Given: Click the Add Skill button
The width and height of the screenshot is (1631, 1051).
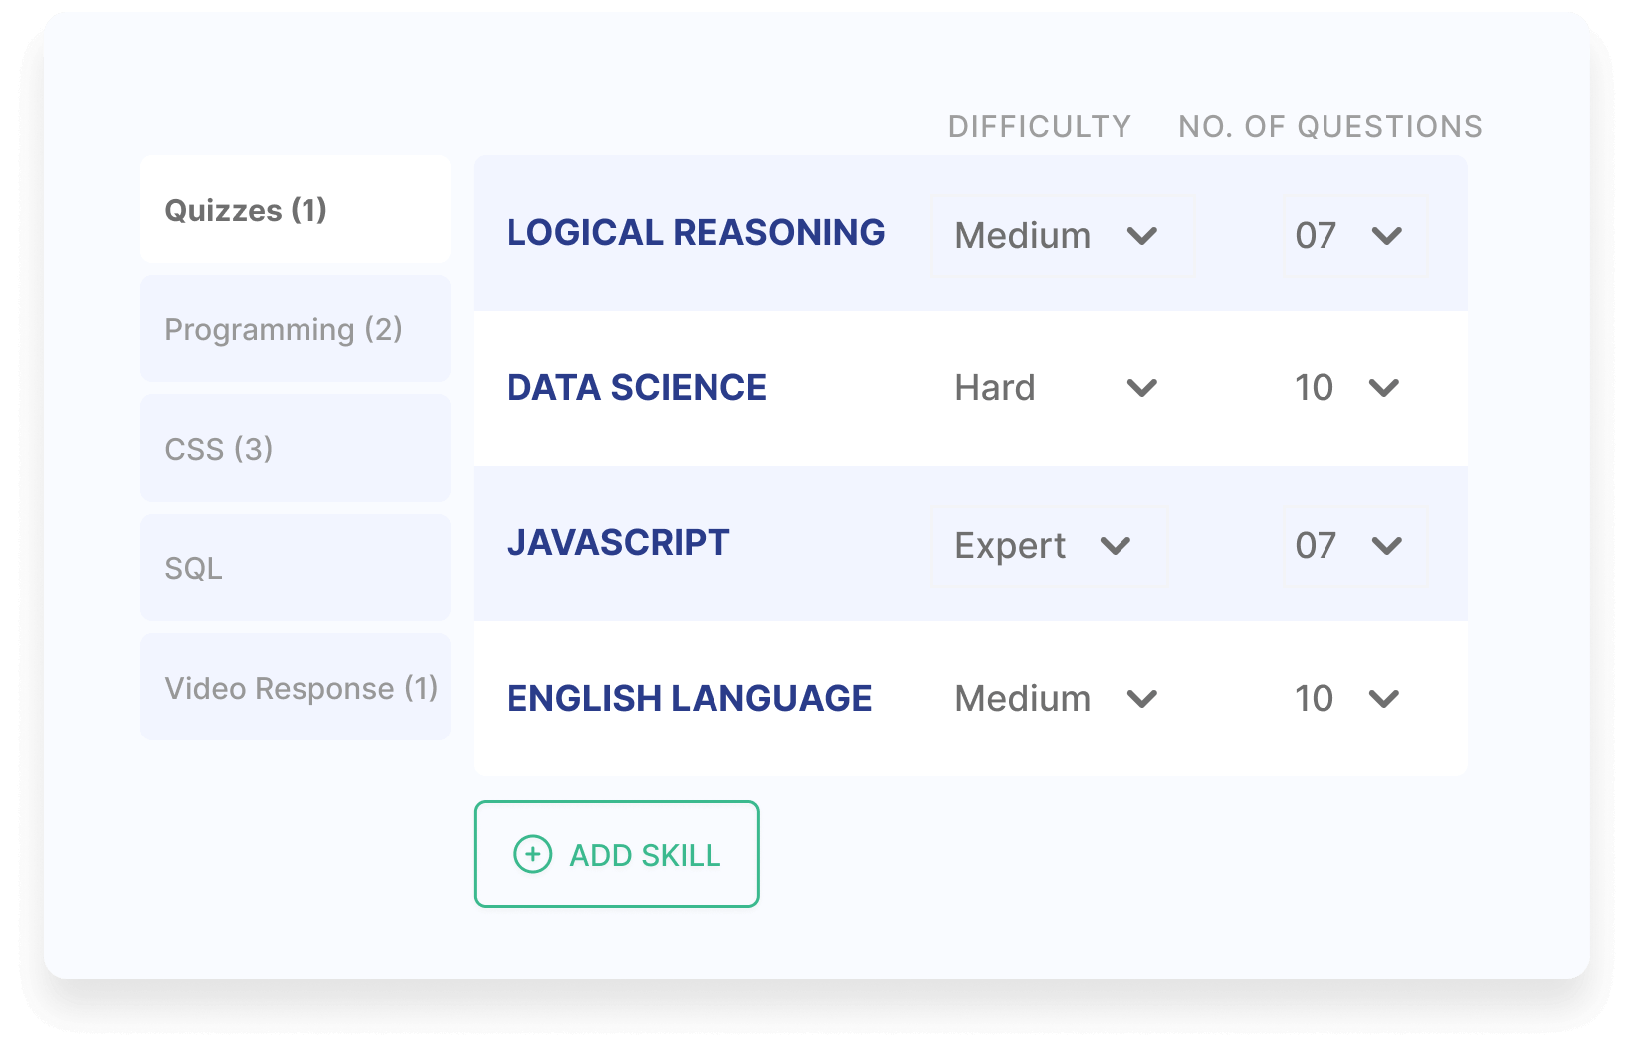Looking at the screenshot, I should (x=616, y=854).
